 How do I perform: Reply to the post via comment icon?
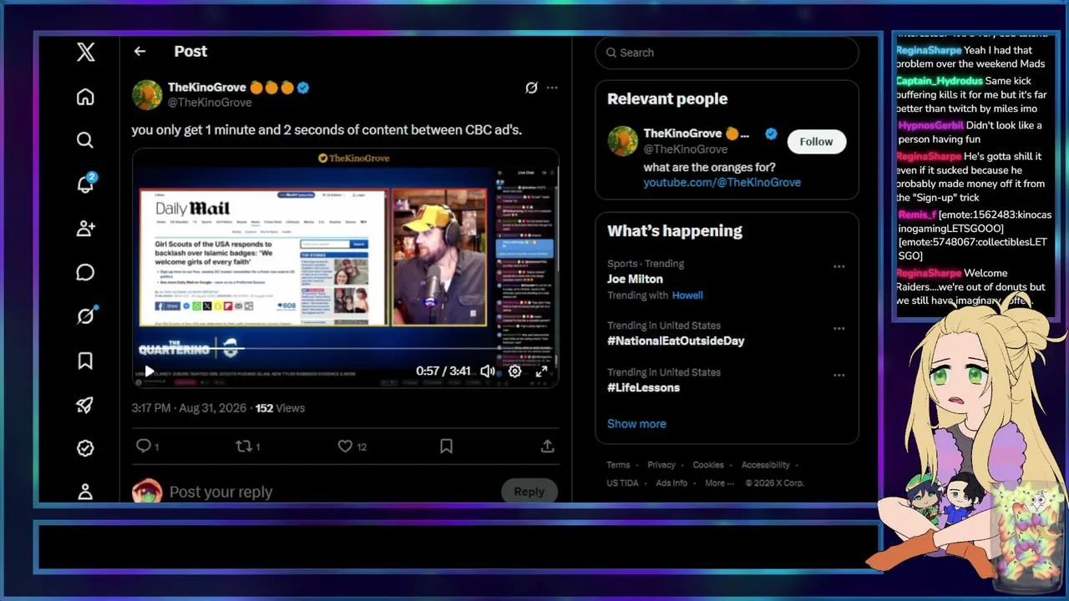(143, 447)
